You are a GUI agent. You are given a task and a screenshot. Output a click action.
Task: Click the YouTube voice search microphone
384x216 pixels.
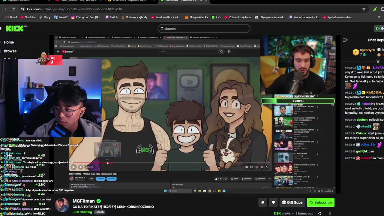(229, 52)
